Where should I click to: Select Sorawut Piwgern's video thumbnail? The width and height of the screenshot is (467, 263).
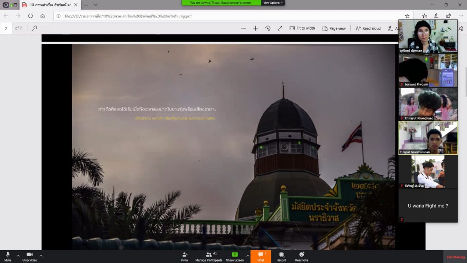click(x=428, y=70)
